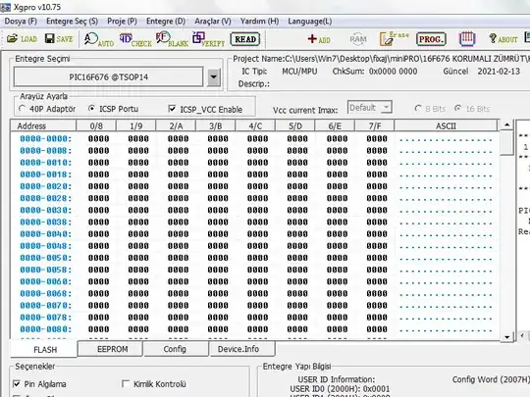The width and height of the screenshot is (530, 397).
Task: Expand the Entegre Seçimi chip dropdown arrow
Action: [x=213, y=77]
